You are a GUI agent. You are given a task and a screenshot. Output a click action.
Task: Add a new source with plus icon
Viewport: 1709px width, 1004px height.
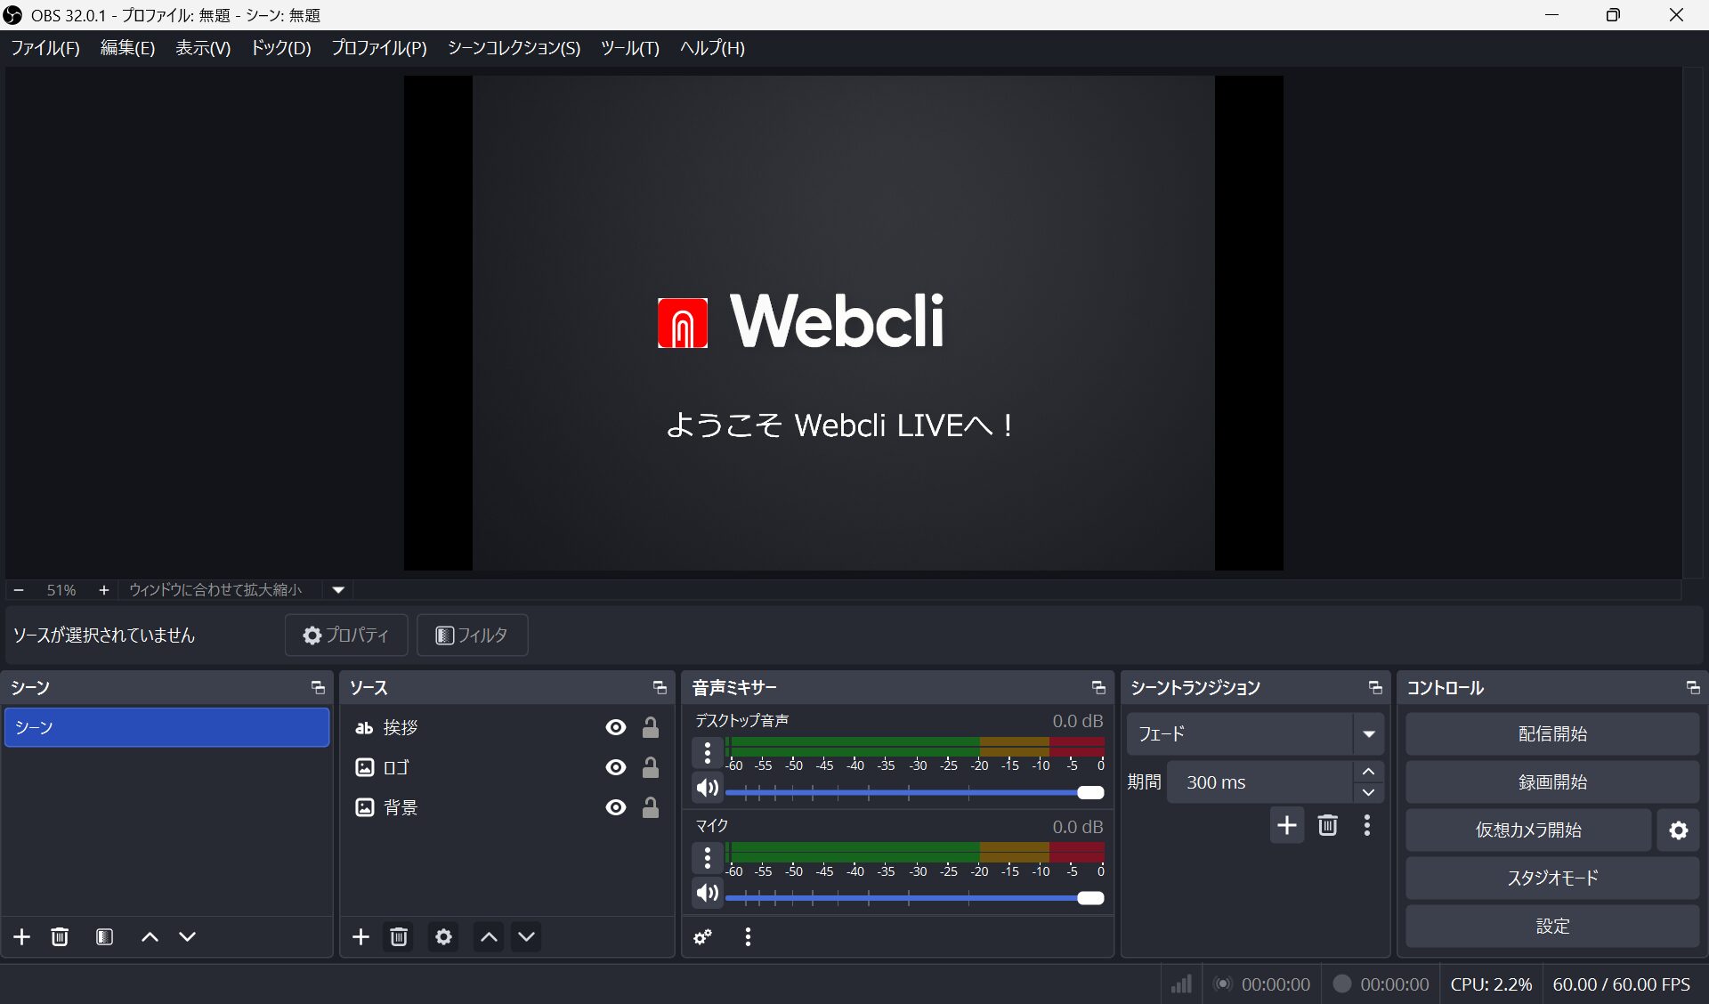(x=360, y=936)
